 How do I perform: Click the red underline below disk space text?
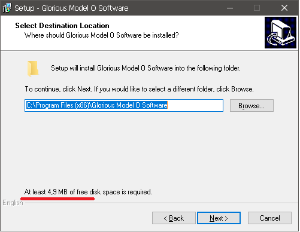[x=57, y=199]
